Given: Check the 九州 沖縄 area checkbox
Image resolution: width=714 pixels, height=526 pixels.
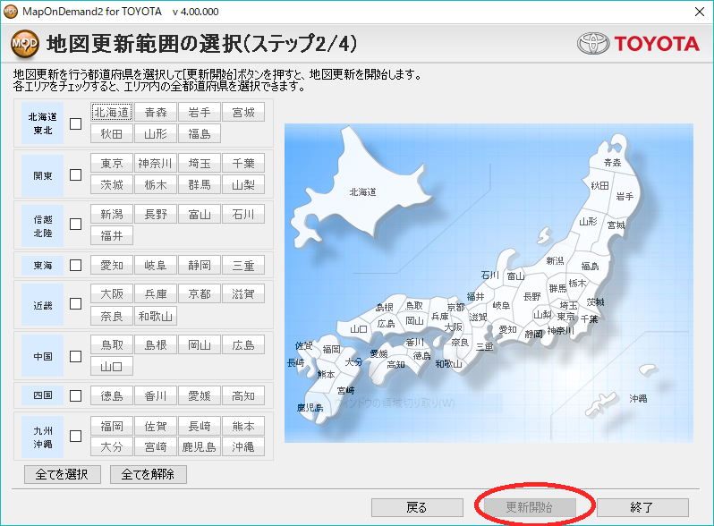Looking at the screenshot, I should tap(75, 437).
